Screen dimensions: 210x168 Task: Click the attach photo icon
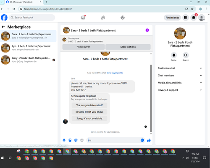coord(70,140)
